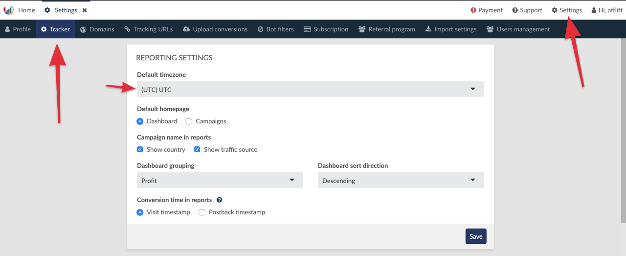Click the Bot filters ban icon
The width and height of the screenshot is (626, 256).
coord(261,29)
